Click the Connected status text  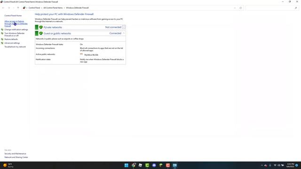pos(115,33)
